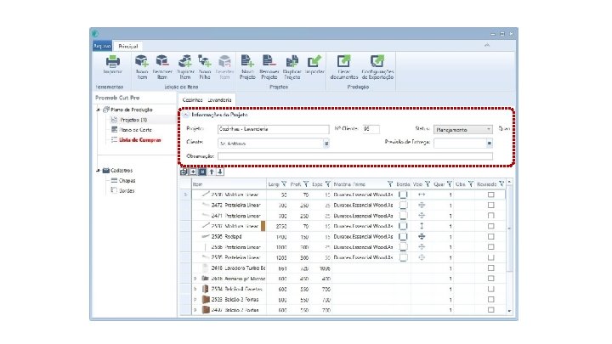Click the Novo Item ribbon icon
The width and height of the screenshot is (612, 344).
click(142, 61)
